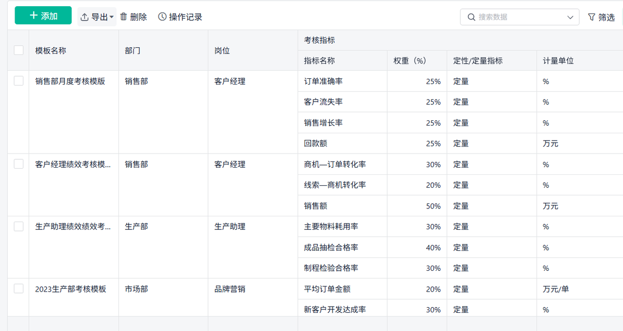Open the 销售部月度考核模版 template entry
Image resolution: width=623 pixels, height=331 pixels.
tap(70, 81)
